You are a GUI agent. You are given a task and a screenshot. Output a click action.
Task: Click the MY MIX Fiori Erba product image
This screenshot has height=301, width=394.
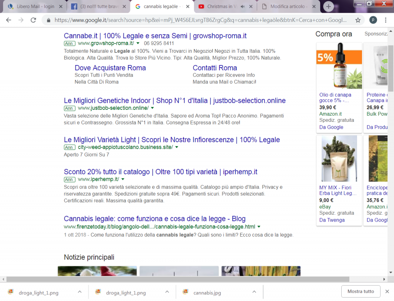[339, 158]
